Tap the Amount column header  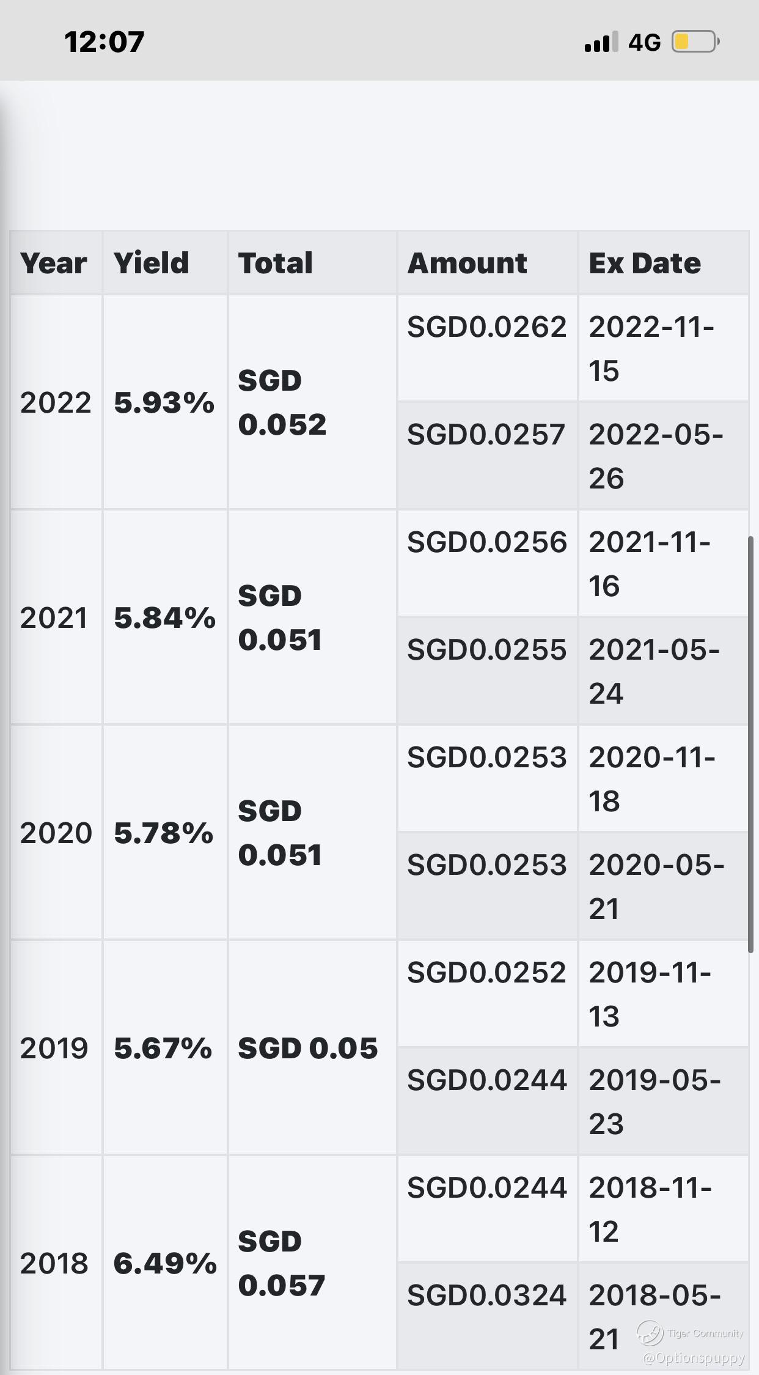467,264
